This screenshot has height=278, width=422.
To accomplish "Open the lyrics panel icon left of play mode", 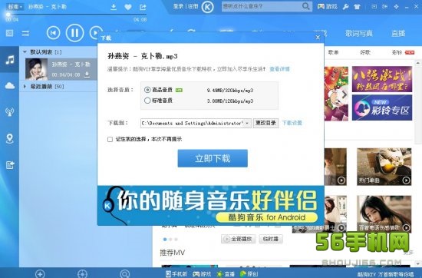I will [x=10, y=33].
